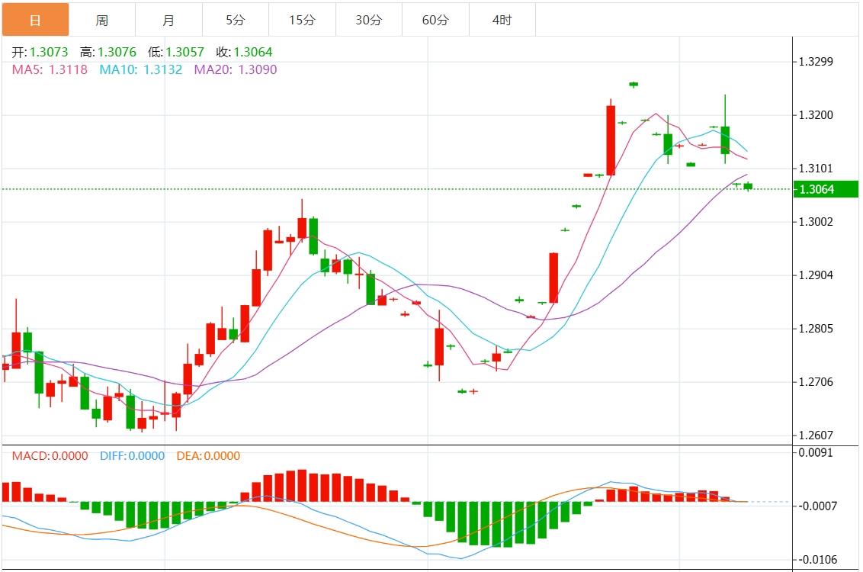
Task: Select the MA20 indicator label
Action: [x=236, y=69]
